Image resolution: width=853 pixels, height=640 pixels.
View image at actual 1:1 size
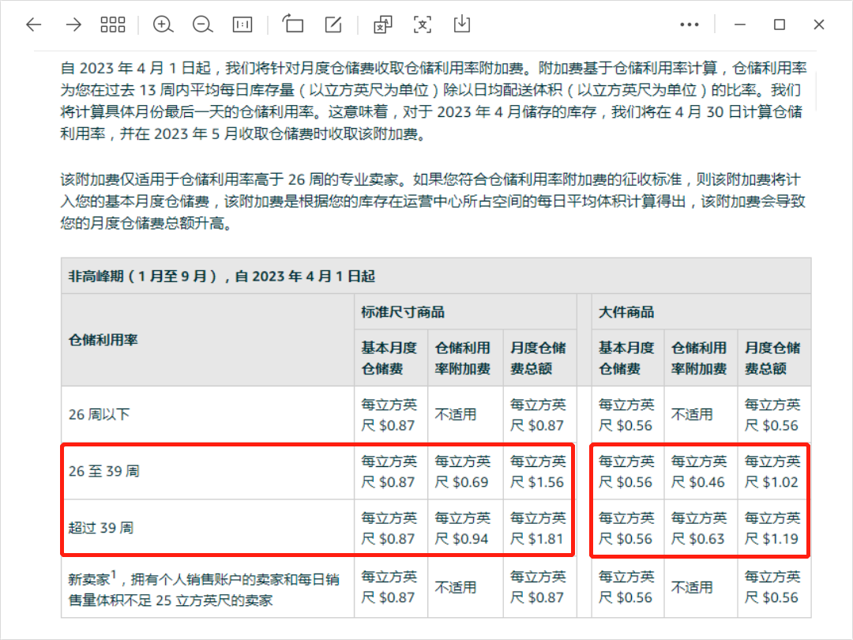pyautogui.click(x=242, y=24)
